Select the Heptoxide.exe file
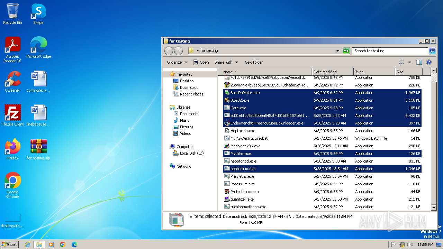Image resolution: width=443 pixels, height=249 pixels. tap(322, 131)
